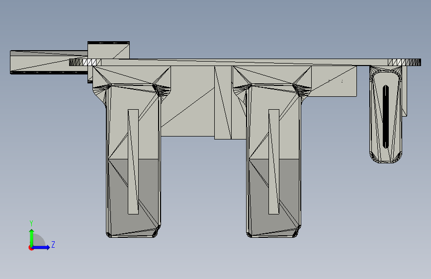This screenshot has width=431, height=279.
Task: Select the narrow central block between the tall legs
Action: click(223, 102)
